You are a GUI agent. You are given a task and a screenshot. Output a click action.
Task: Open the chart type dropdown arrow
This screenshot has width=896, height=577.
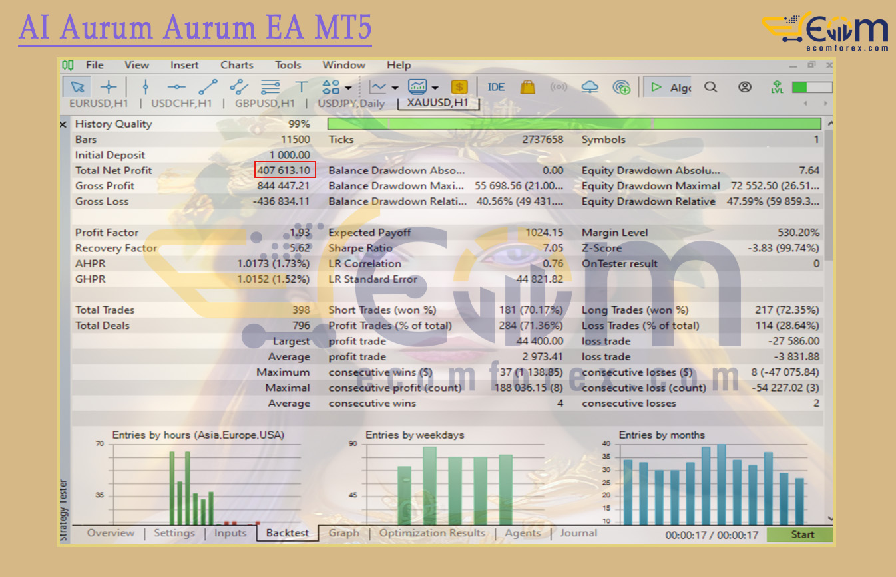pos(395,88)
